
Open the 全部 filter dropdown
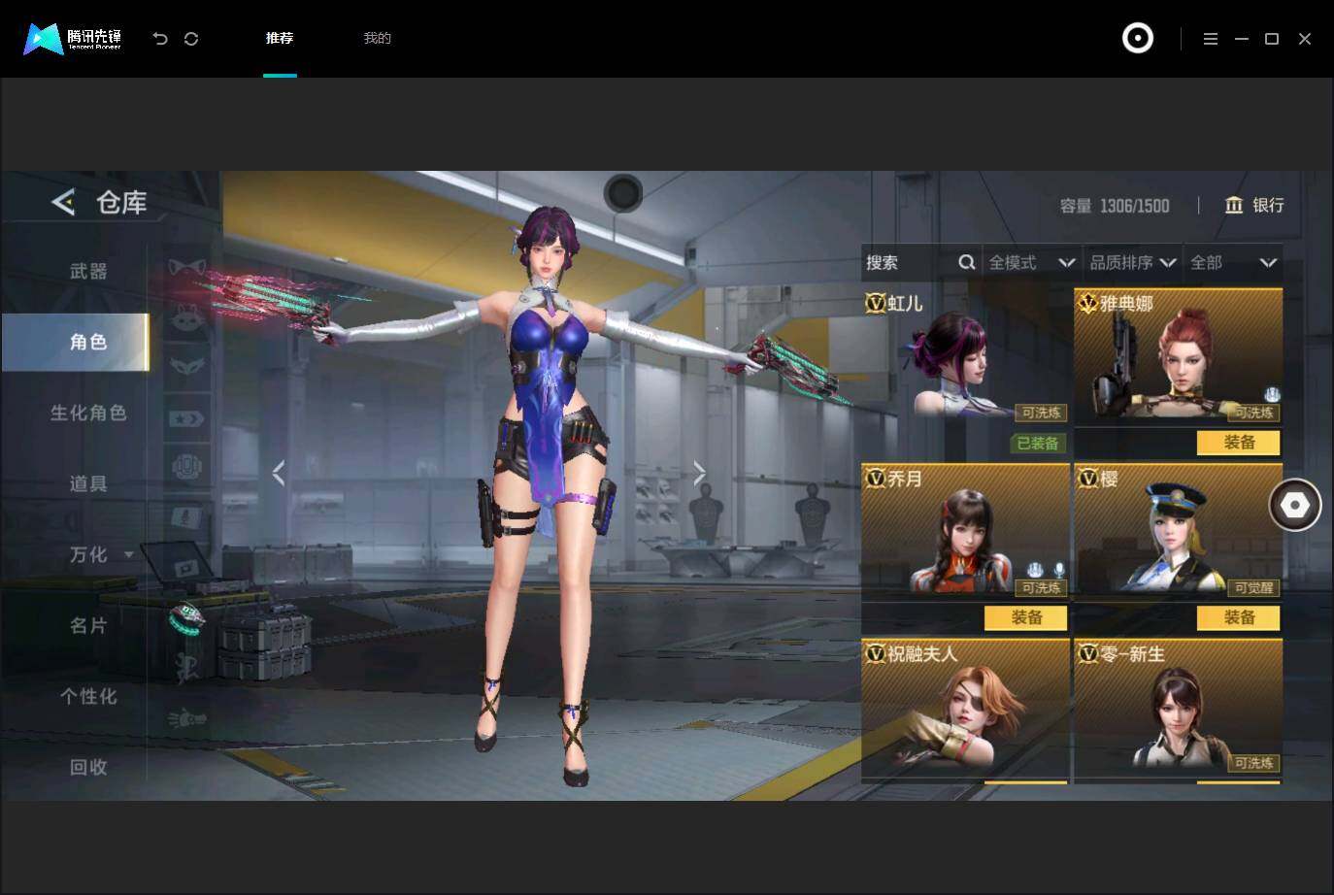(x=1233, y=262)
